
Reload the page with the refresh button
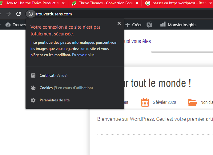click(18, 14)
